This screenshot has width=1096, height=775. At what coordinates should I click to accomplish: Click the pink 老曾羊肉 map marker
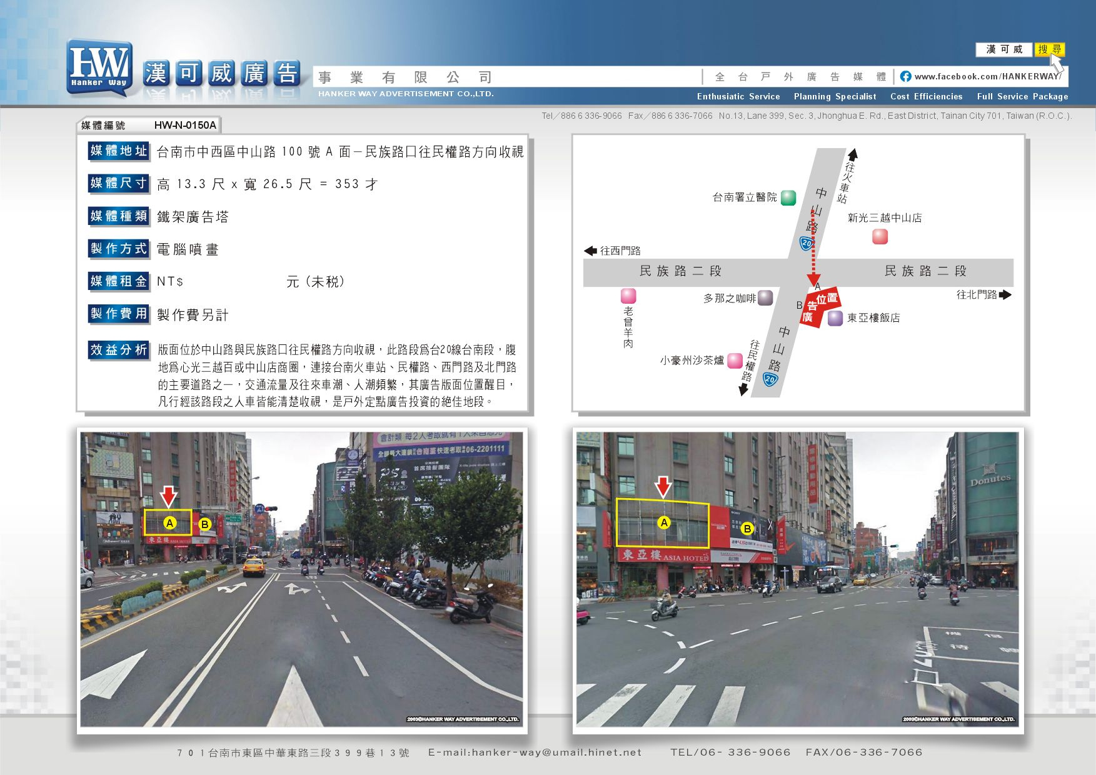pyautogui.click(x=628, y=296)
